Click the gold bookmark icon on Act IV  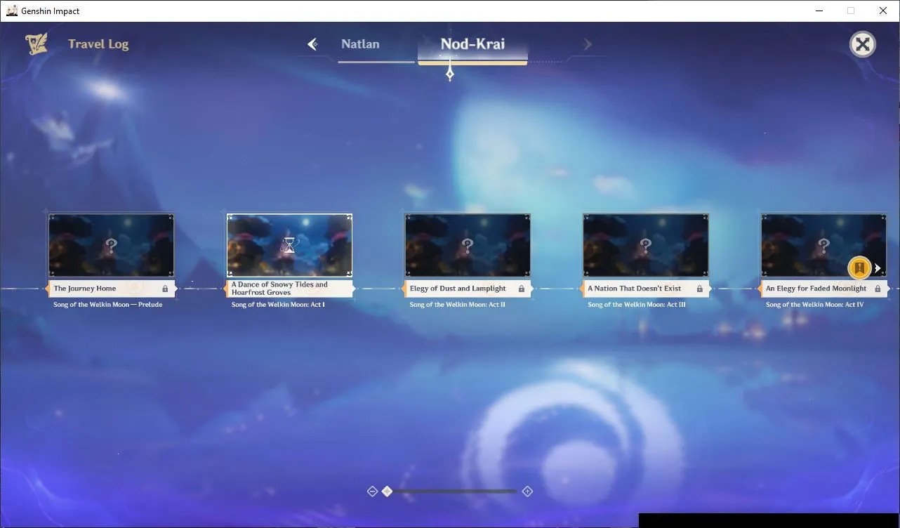click(x=859, y=268)
